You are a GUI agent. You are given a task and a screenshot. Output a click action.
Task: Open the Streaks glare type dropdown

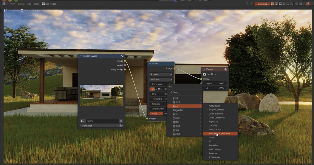click(x=161, y=74)
